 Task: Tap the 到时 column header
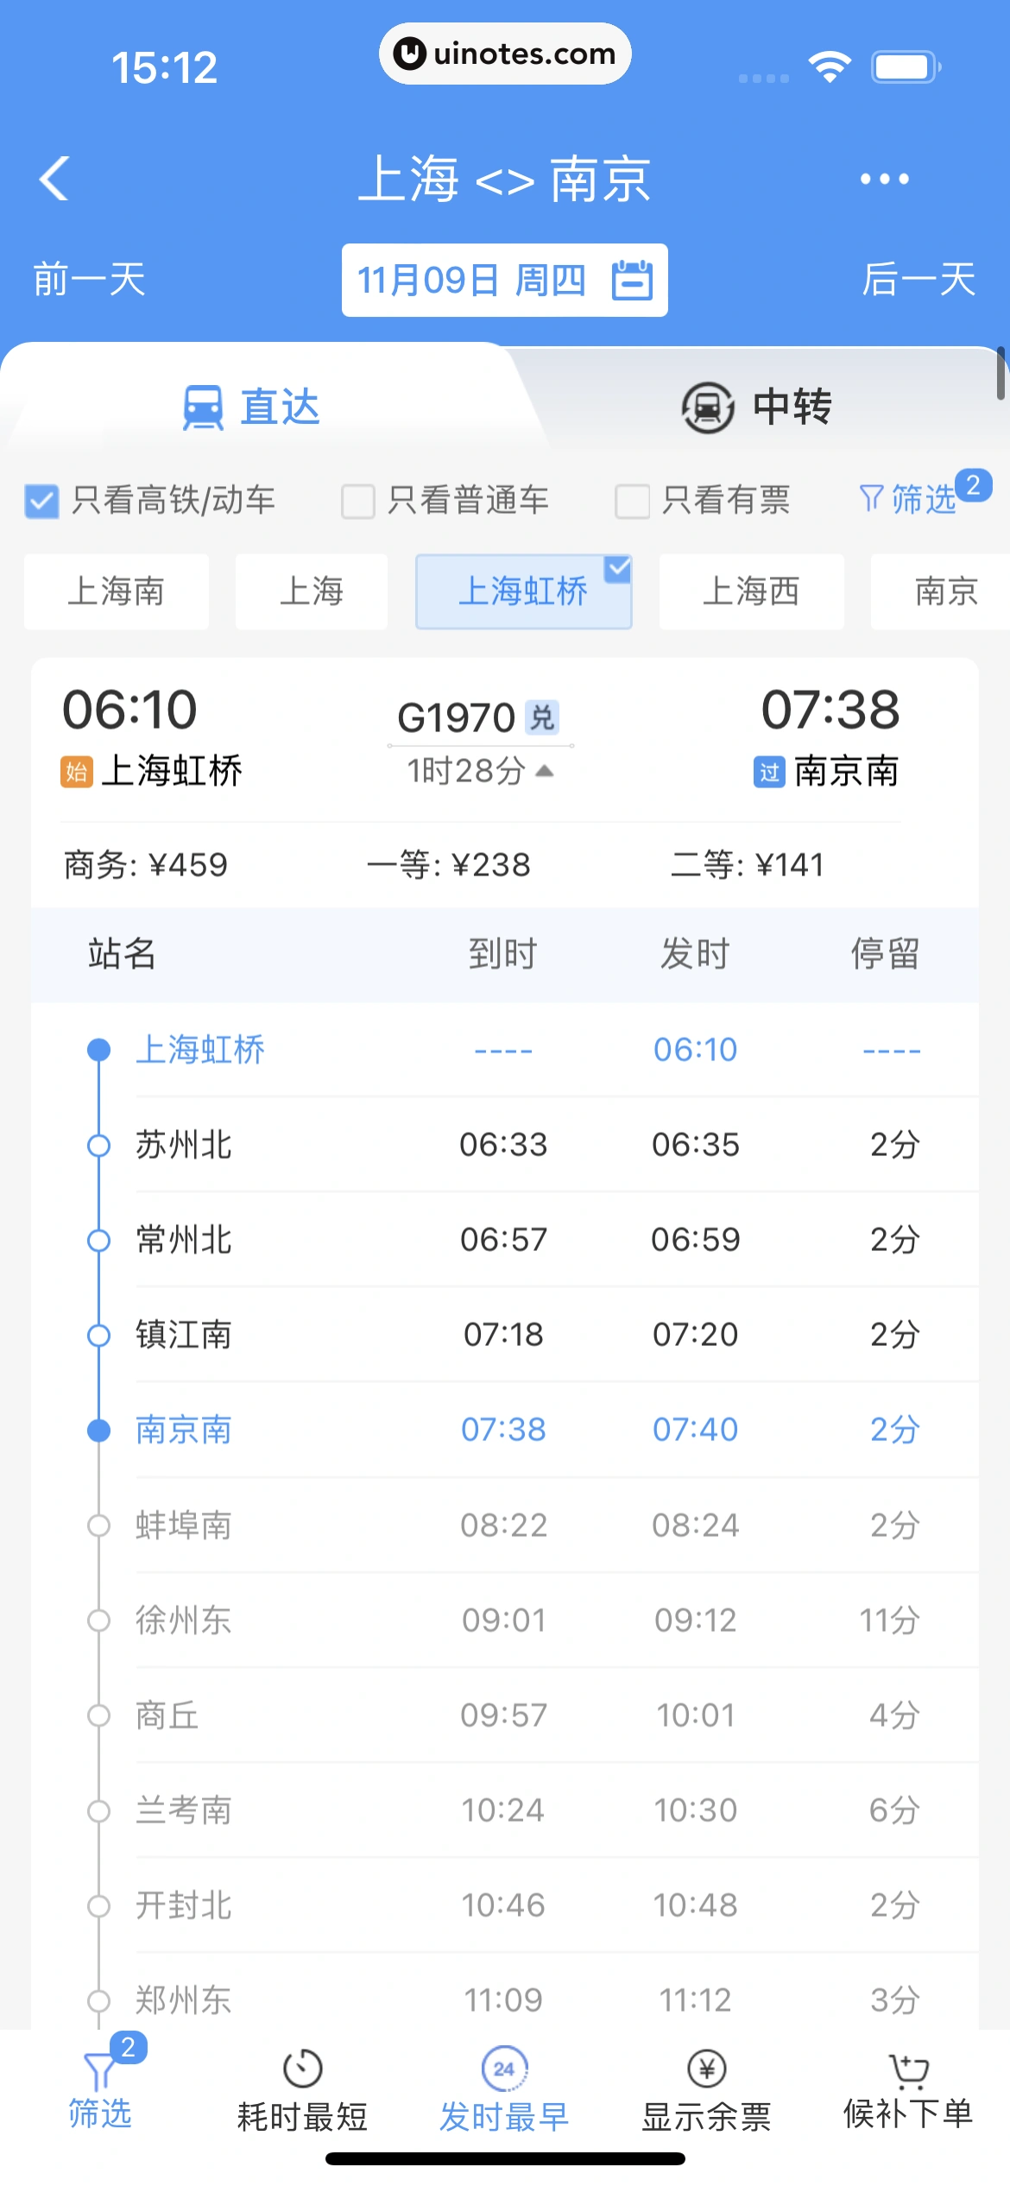(x=503, y=954)
